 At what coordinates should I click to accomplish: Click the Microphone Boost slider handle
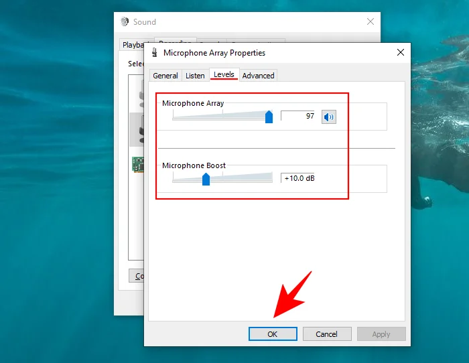coord(206,178)
